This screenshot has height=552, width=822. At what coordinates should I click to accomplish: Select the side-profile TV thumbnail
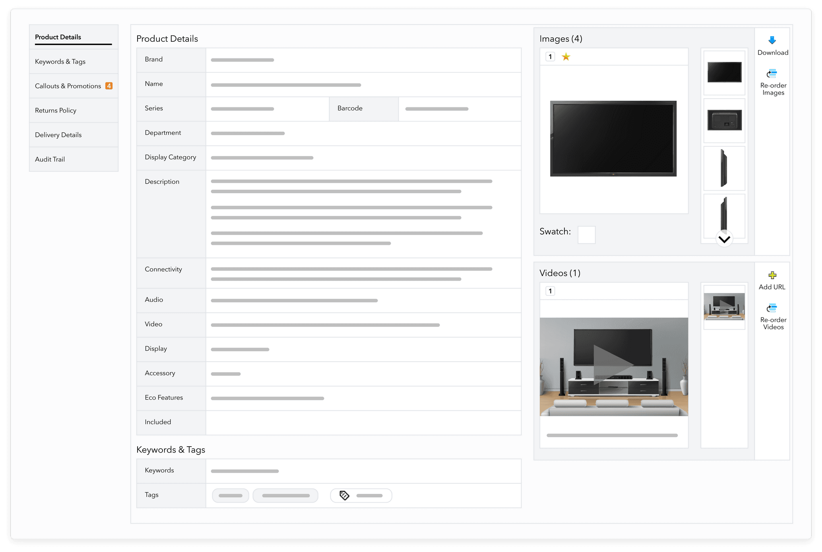pyautogui.click(x=724, y=168)
